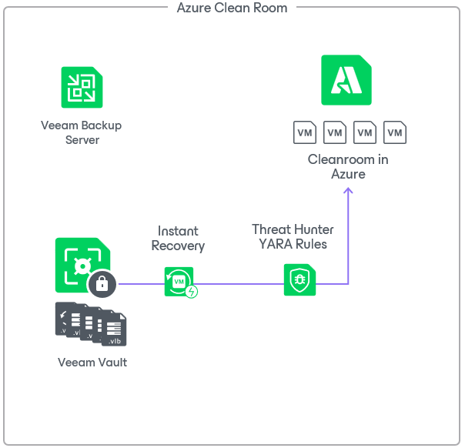Click the 'Azure Clean Room' title text

click(x=232, y=8)
